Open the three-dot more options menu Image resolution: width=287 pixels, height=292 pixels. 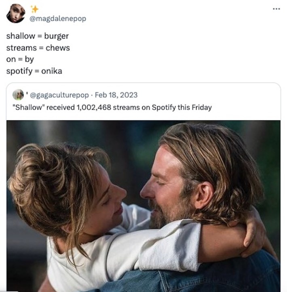coord(276,9)
